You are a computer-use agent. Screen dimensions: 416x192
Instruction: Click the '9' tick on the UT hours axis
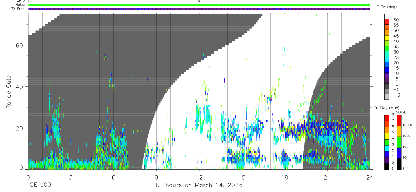click(x=156, y=178)
